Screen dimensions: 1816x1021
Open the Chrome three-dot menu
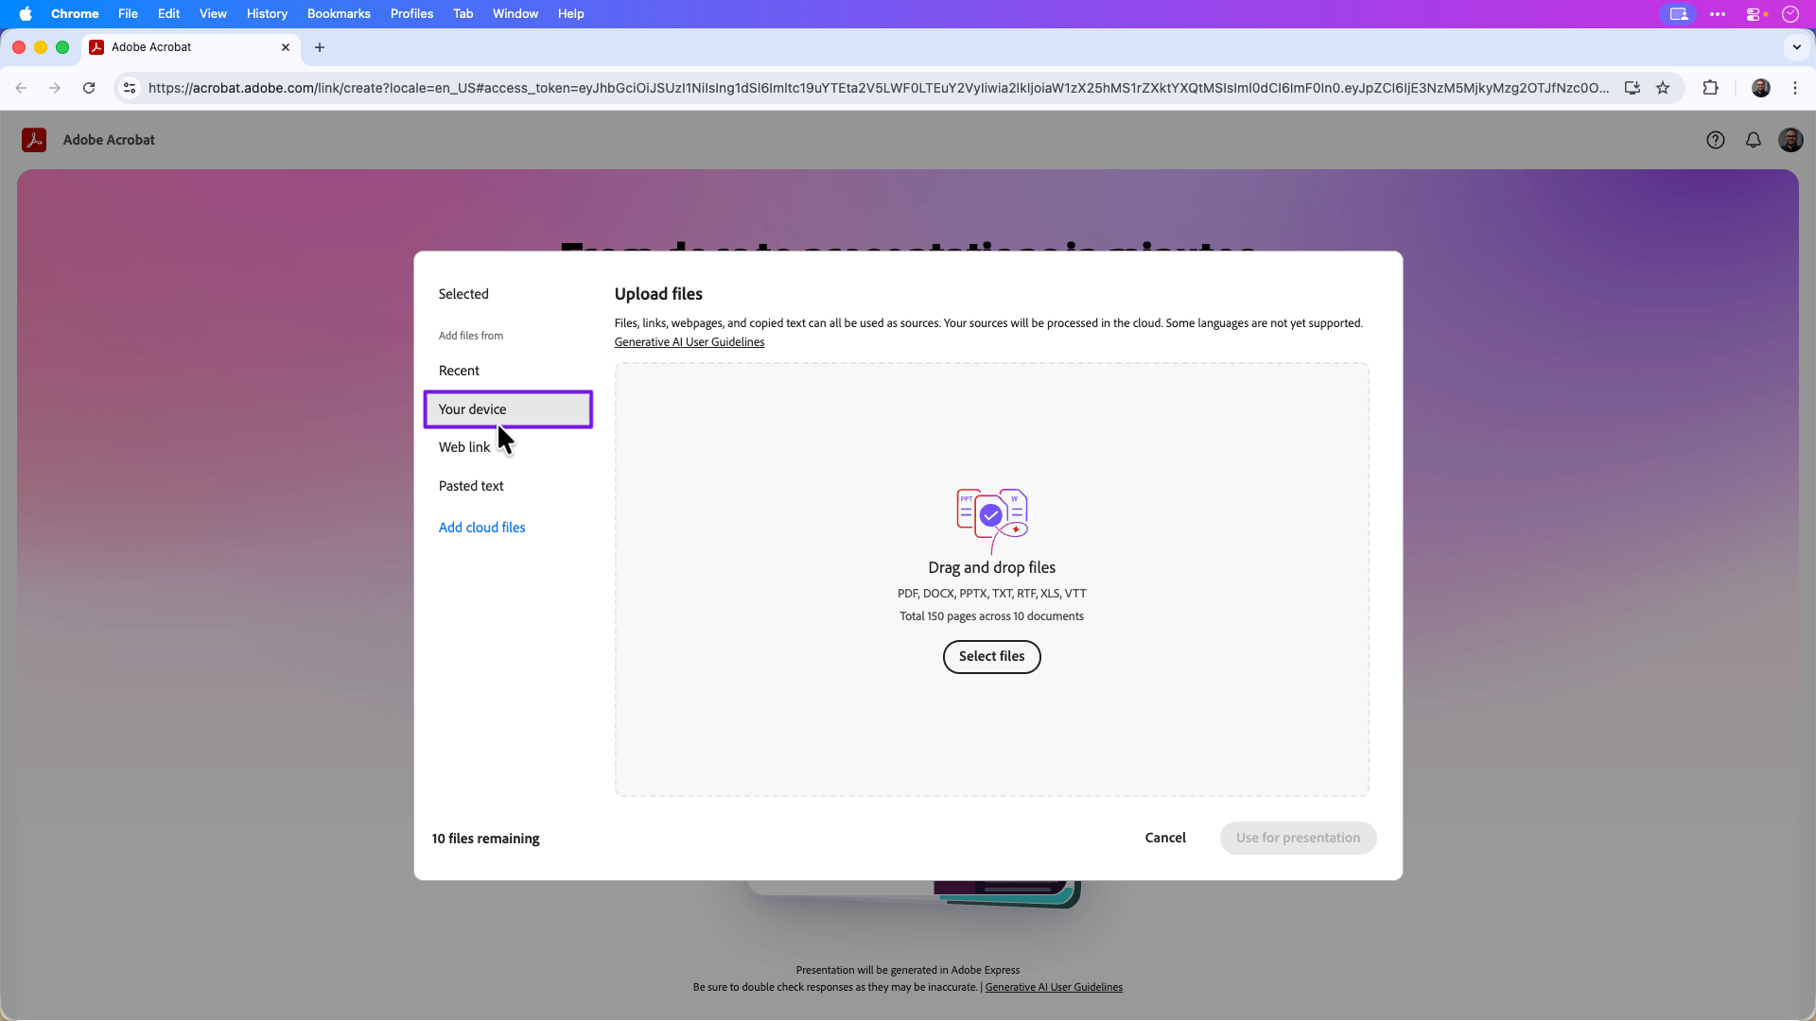click(x=1795, y=88)
